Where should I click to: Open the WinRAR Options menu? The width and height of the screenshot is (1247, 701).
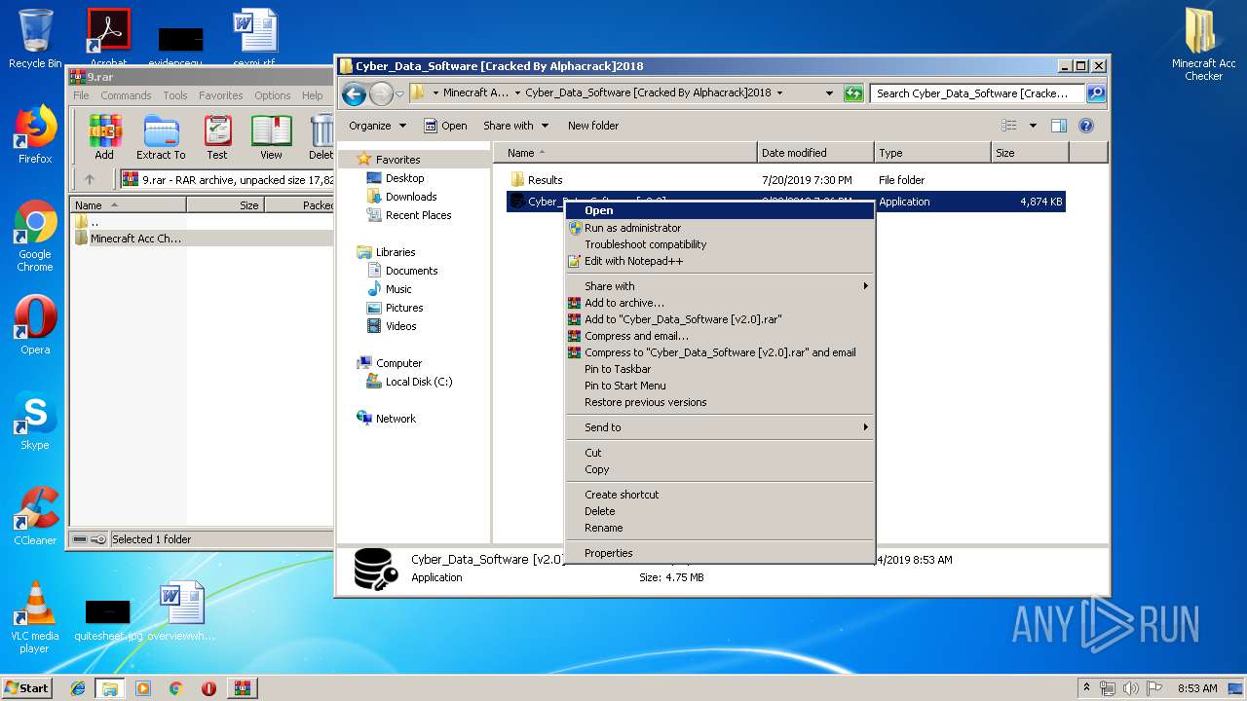point(273,95)
